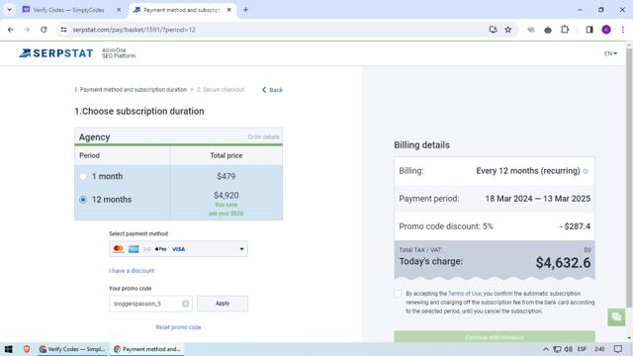Screen dimensions: 633x356
Task: Expand the payment method dropdown
Action: coord(178,249)
